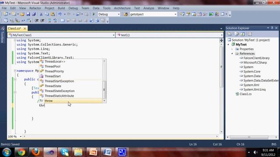The width and height of the screenshot is (280, 157).
Task: Pin the Solution Explorer panel
Action: (272, 28)
